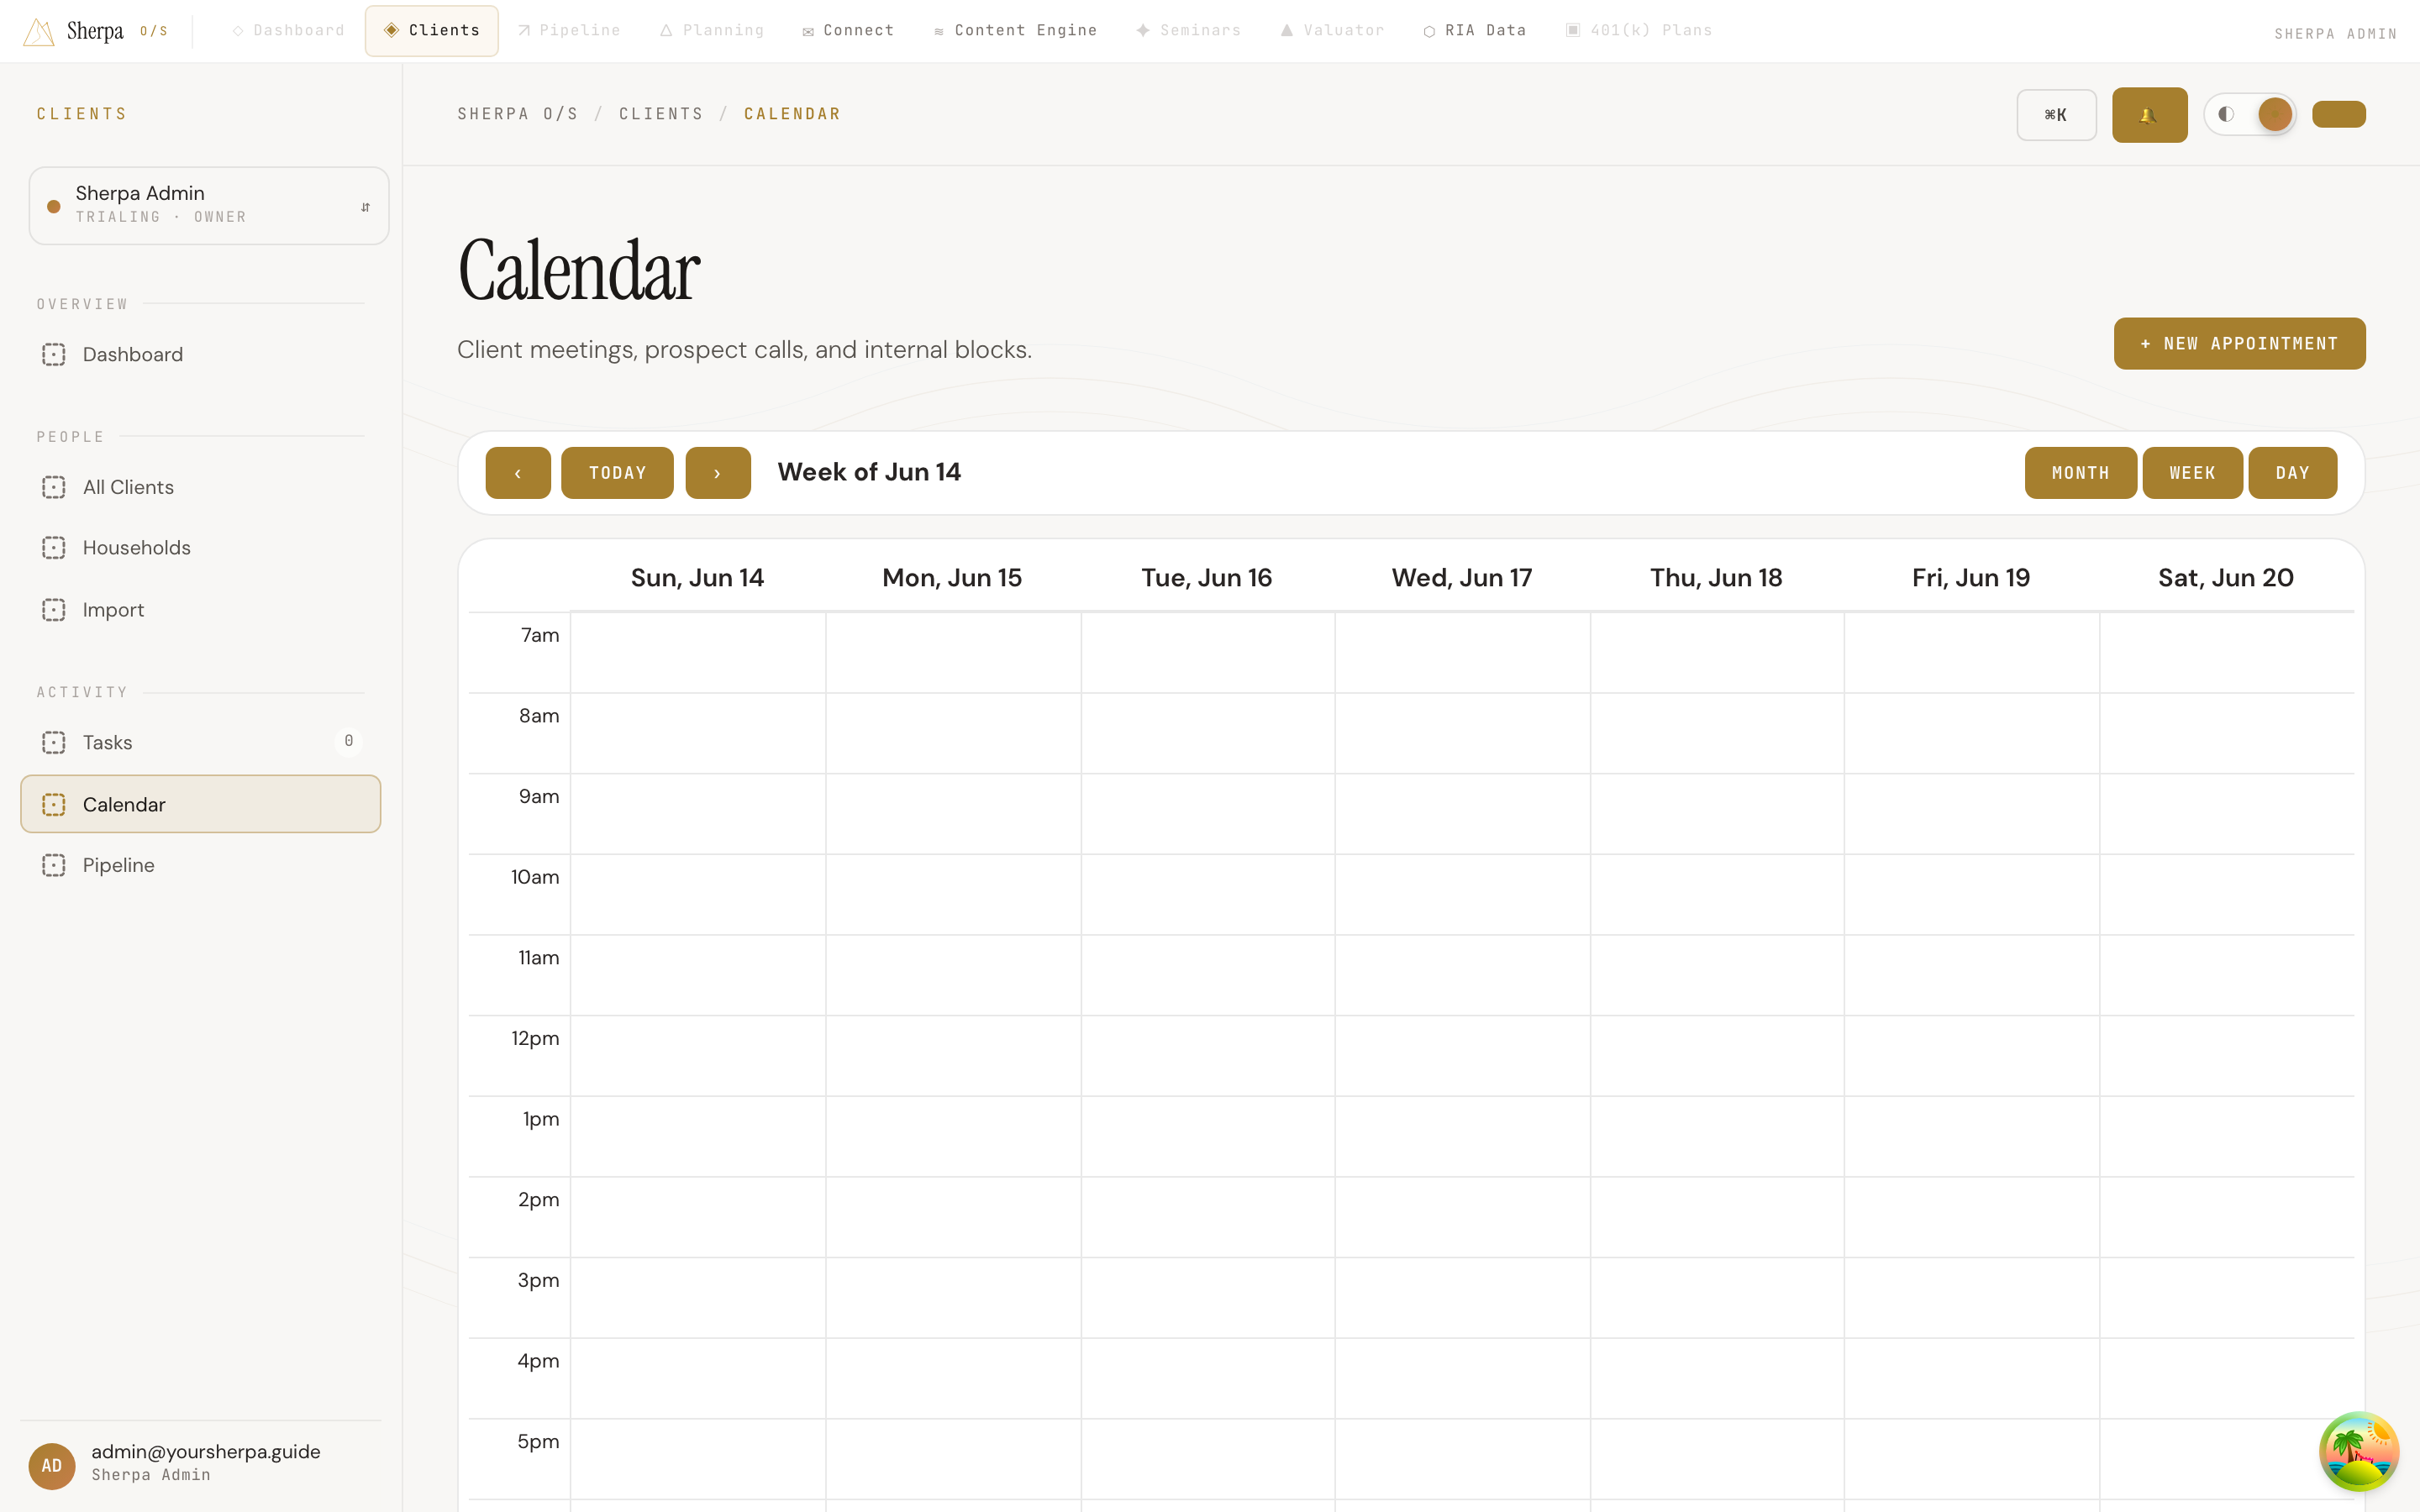Image resolution: width=2420 pixels, height=1512 pixels.
Task: Expand the Sherpa Admin workspace switcher arrows
Action: 365,207
